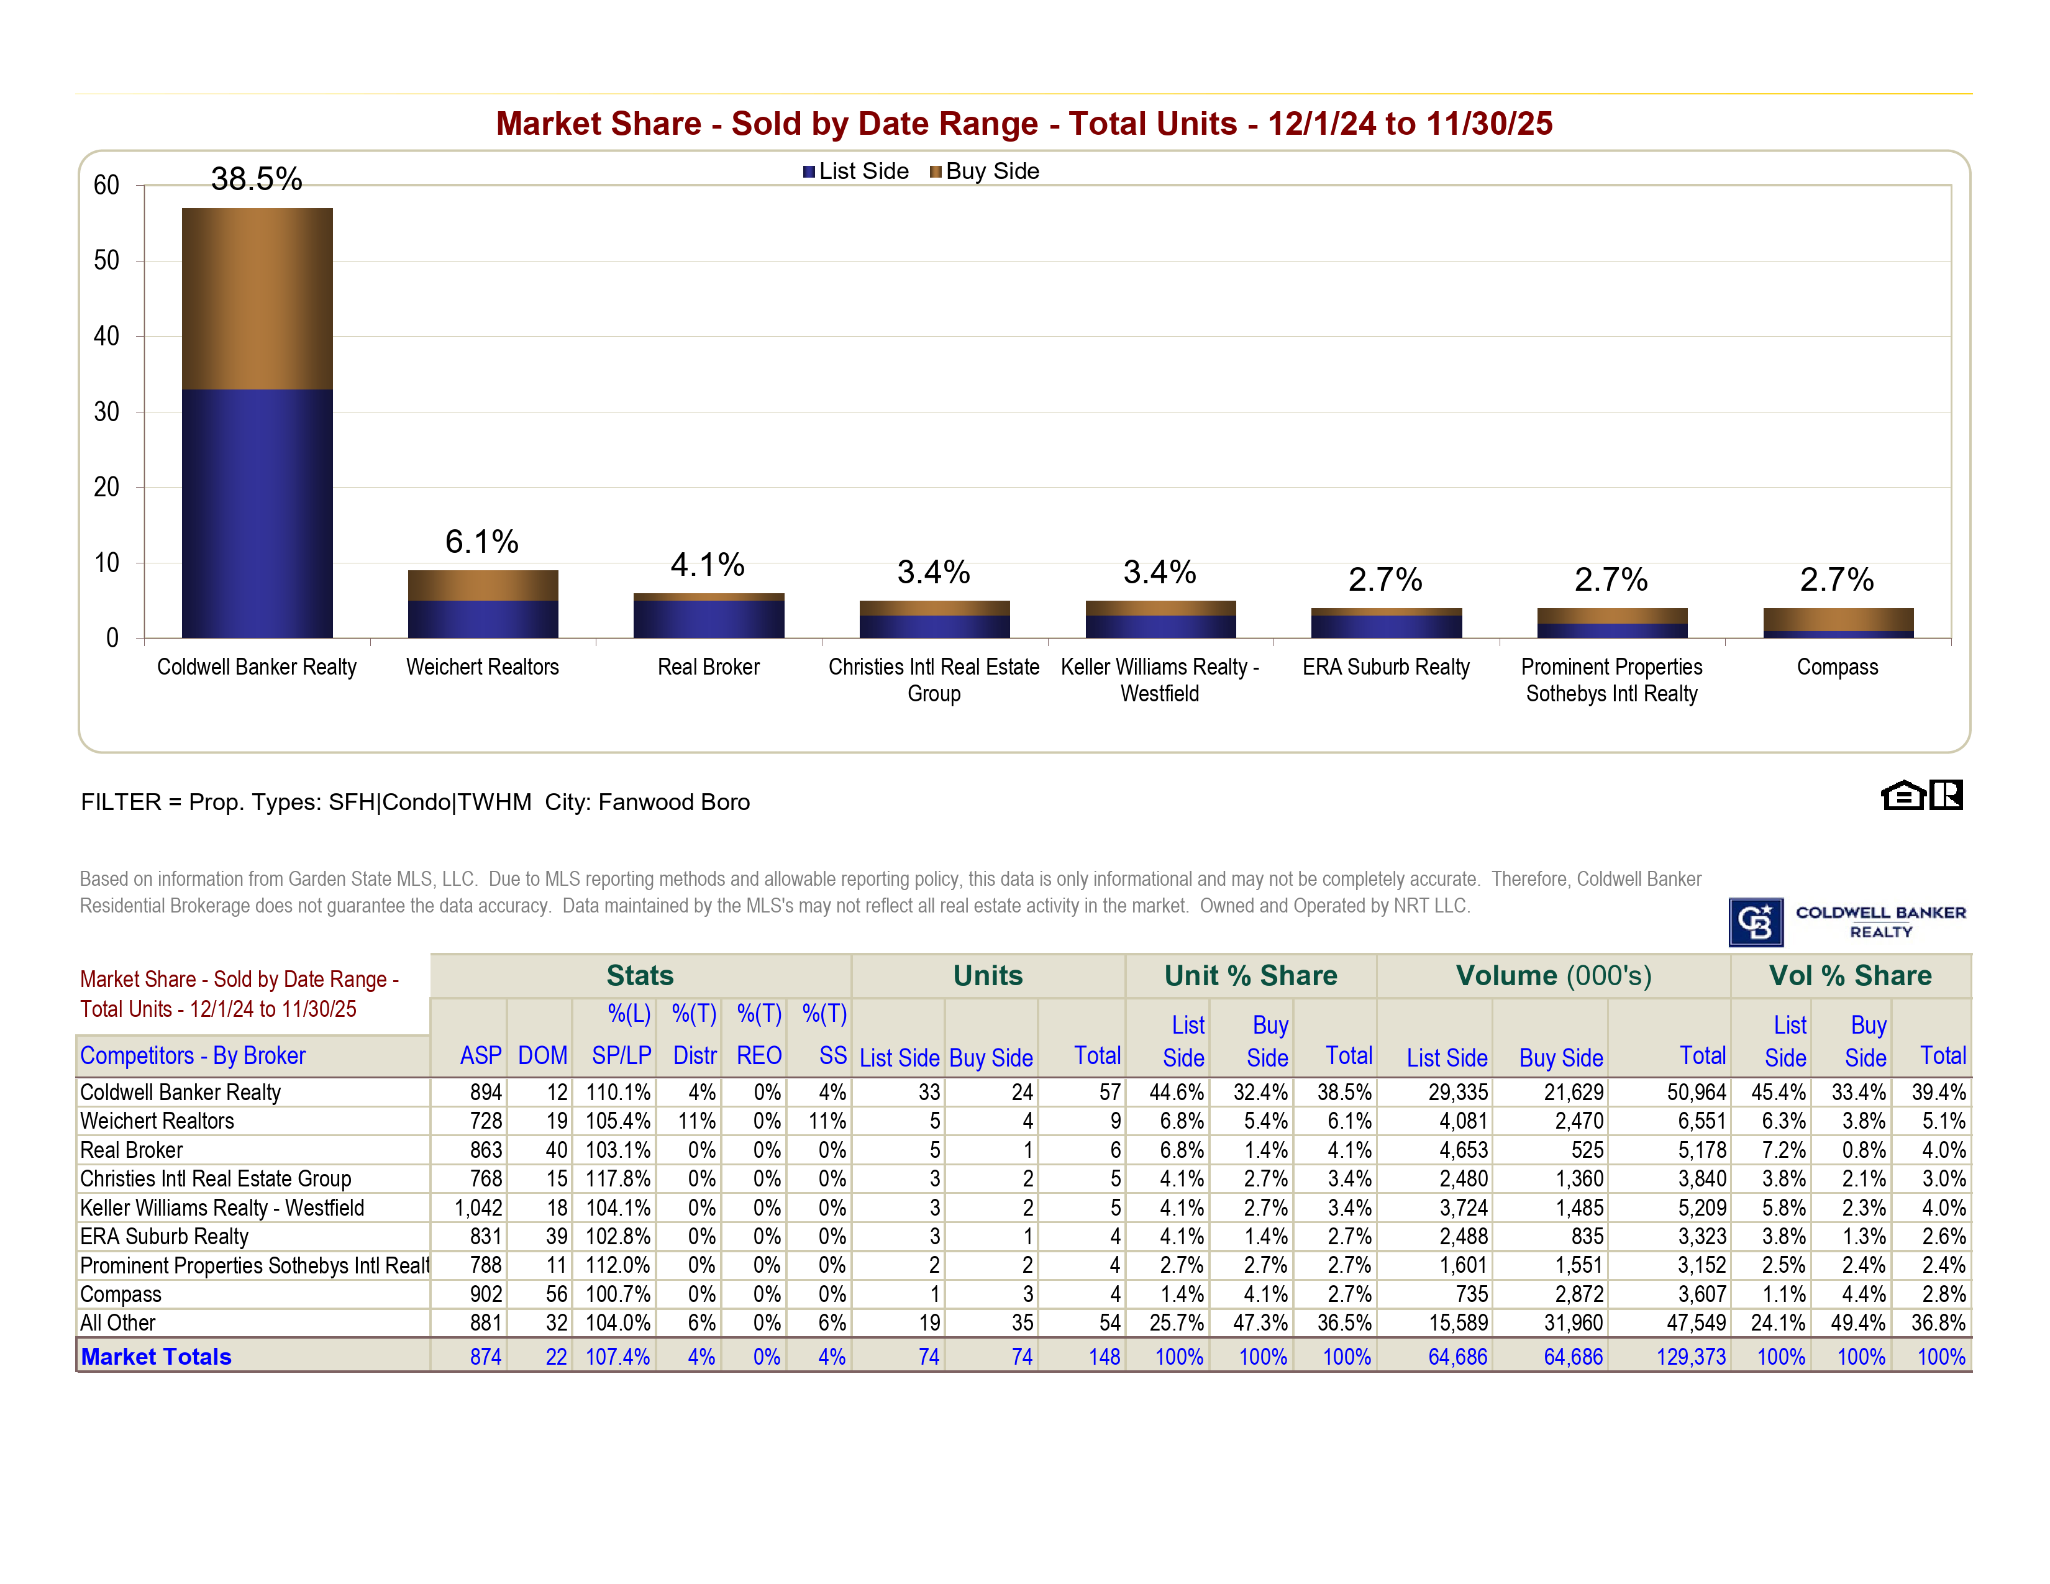Click the Competitors - By Broker header
Screen dimensions: 2050x1584
pos(193,1055)
